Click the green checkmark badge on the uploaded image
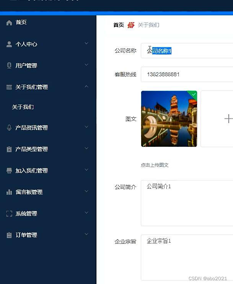The height and width of the screenshot is (284, 233). point(194,94)
